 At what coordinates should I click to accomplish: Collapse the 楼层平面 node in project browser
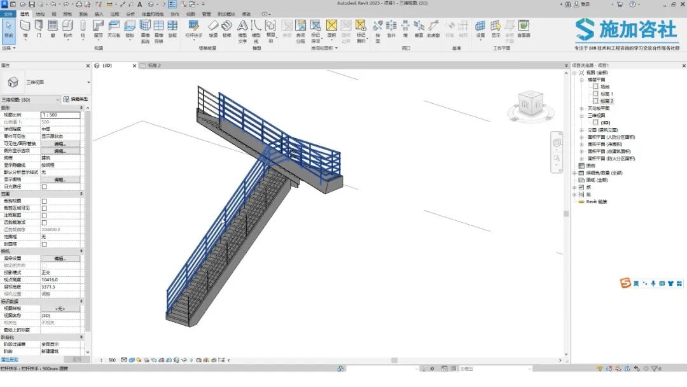tap(582, 80)
